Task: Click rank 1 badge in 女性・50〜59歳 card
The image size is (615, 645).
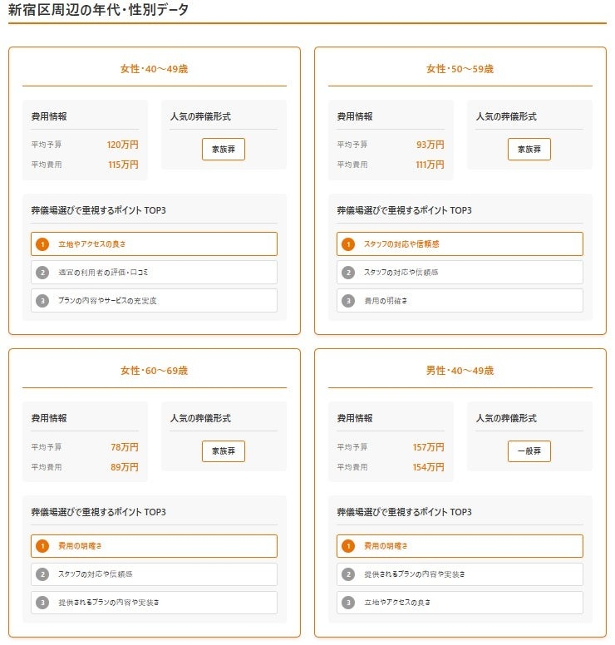Action: pos(348,244)
